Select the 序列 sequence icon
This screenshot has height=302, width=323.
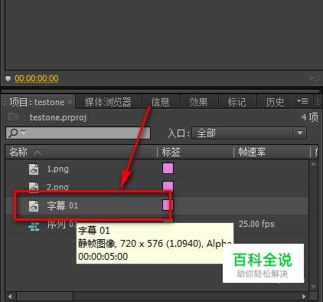[34, 226]
